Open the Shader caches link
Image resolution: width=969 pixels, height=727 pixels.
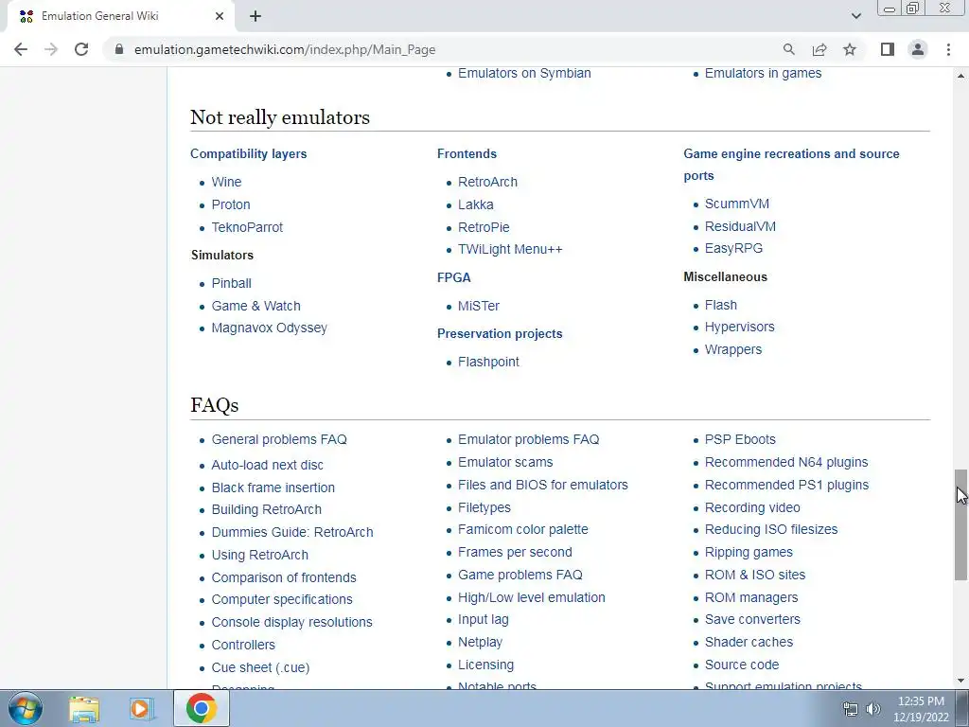pyautogui.click(x=749, y=643)
